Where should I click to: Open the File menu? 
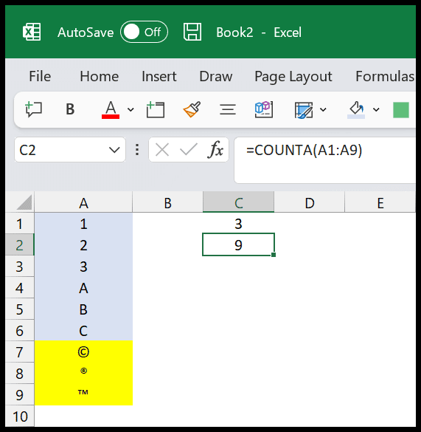pyautogui.click(x=40, y=76)
